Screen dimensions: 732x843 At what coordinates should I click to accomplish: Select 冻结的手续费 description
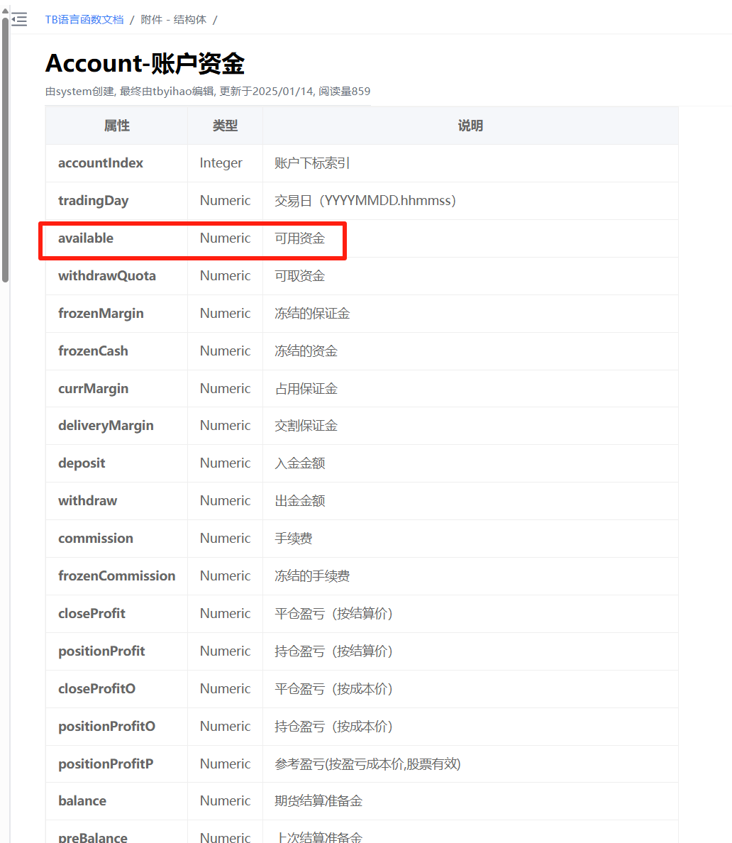(x=312, y=576)
